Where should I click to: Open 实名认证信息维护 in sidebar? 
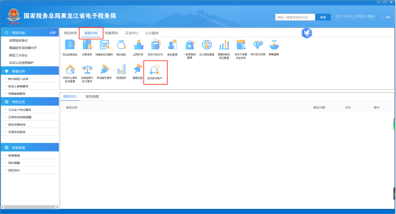[22, 62]
